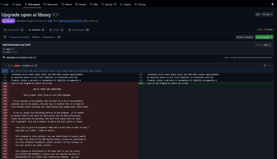Open the three-dot menu for LICENSE.txt
This screenshot has height=159, width=277.
(271, 66)
